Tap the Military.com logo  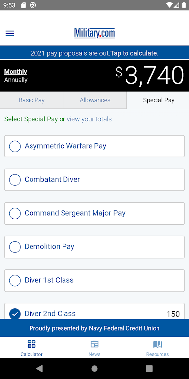[94, 33]
